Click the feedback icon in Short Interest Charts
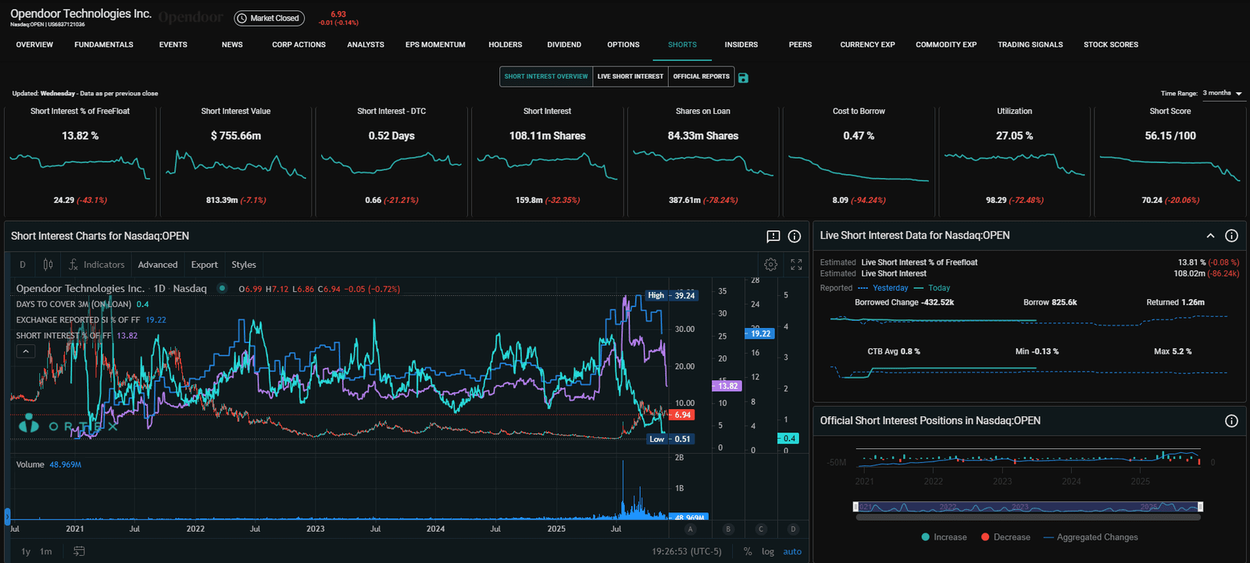Image resolution: width=1250 pixels, height=563 pixels. coord(773,237)
